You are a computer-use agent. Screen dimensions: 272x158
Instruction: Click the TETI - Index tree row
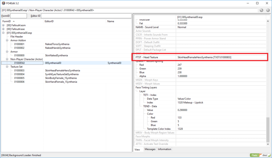point(200,95)
